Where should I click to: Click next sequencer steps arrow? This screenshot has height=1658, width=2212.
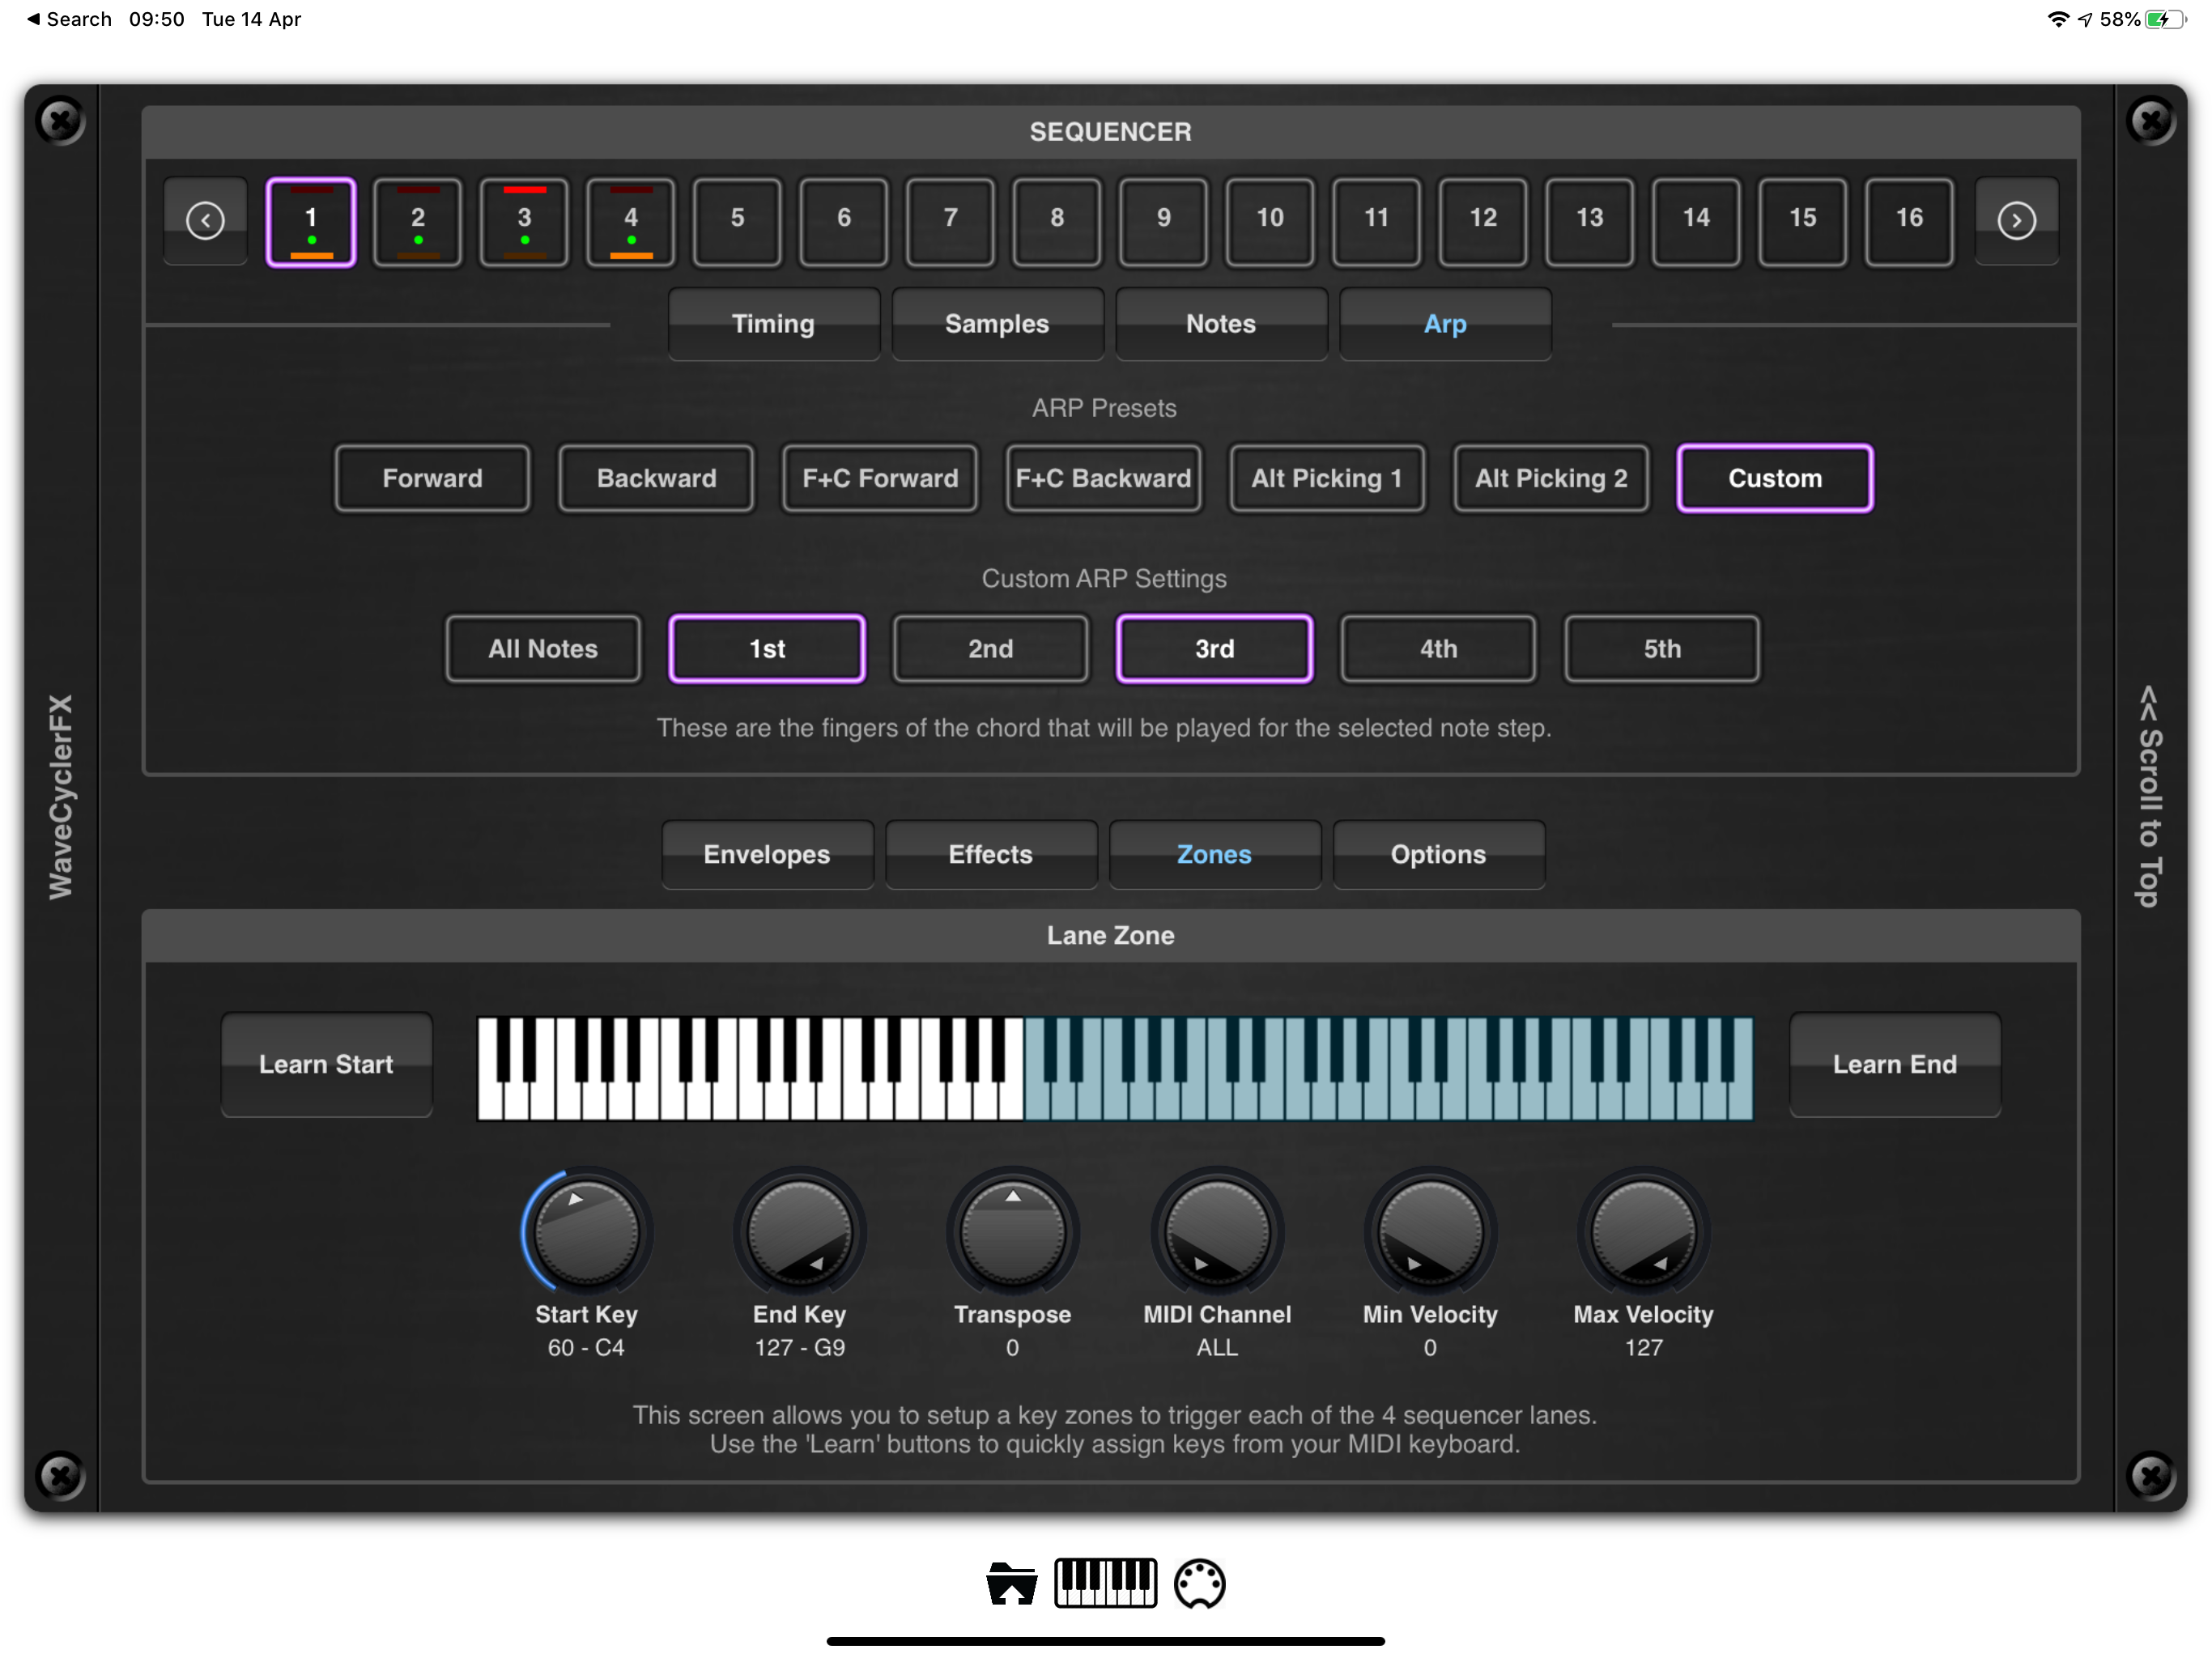pyautogui.click(x=2016, y=220)
